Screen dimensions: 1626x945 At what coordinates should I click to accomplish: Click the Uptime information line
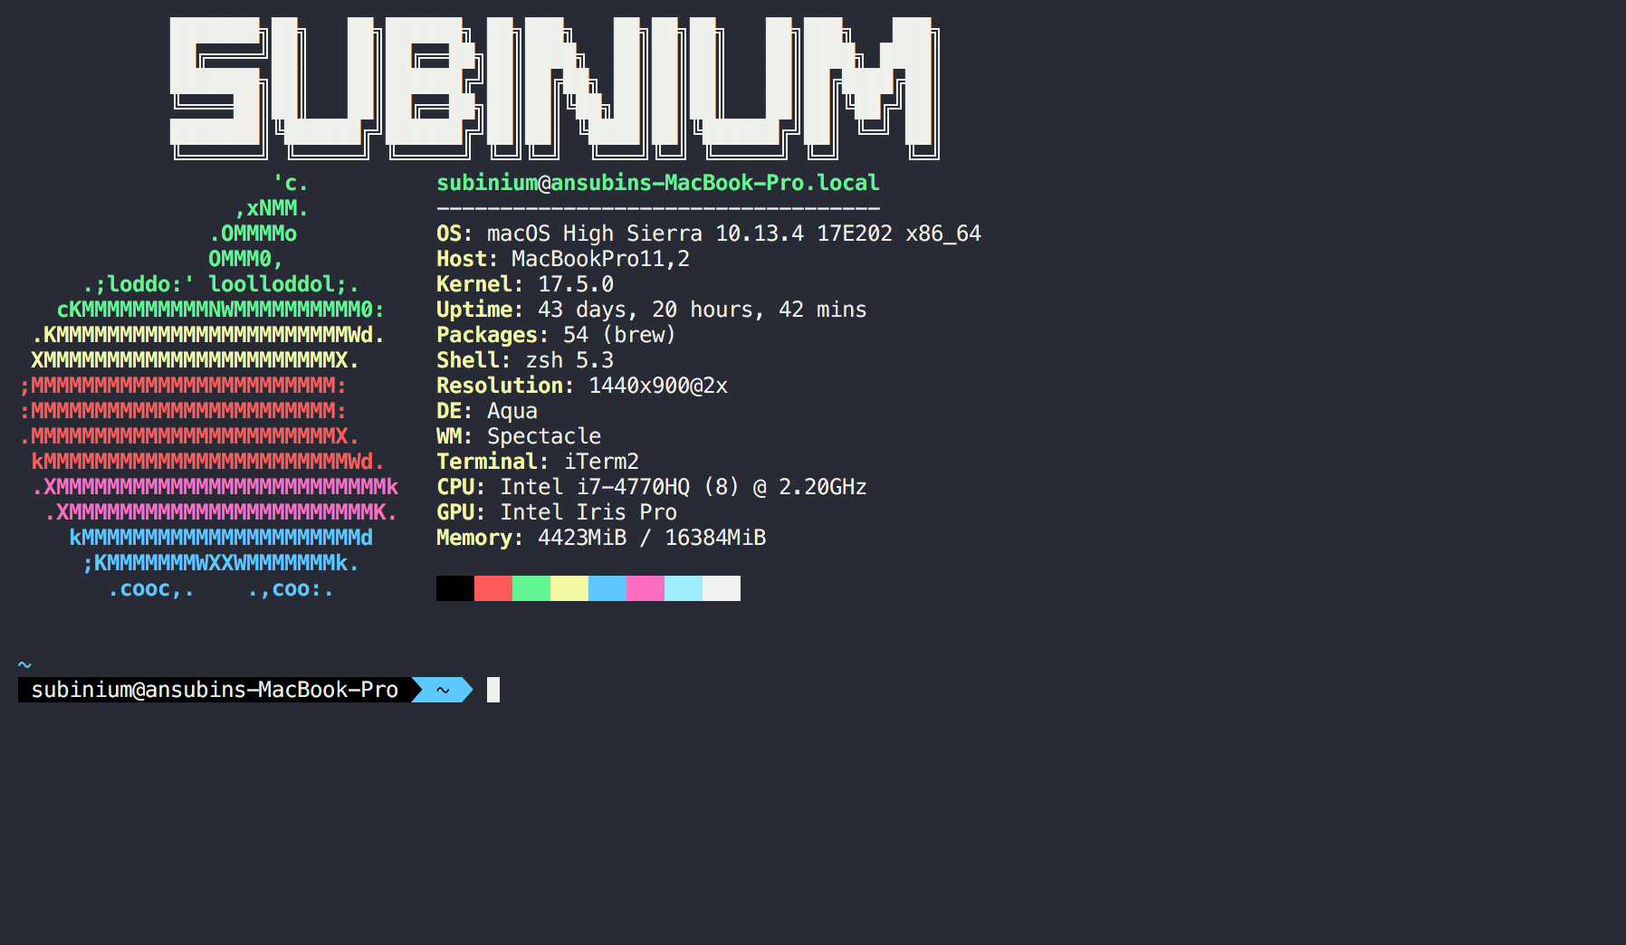tap(651, 309)
